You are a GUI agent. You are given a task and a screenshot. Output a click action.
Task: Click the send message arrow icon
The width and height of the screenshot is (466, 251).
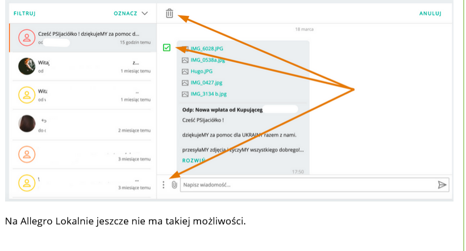442,185
